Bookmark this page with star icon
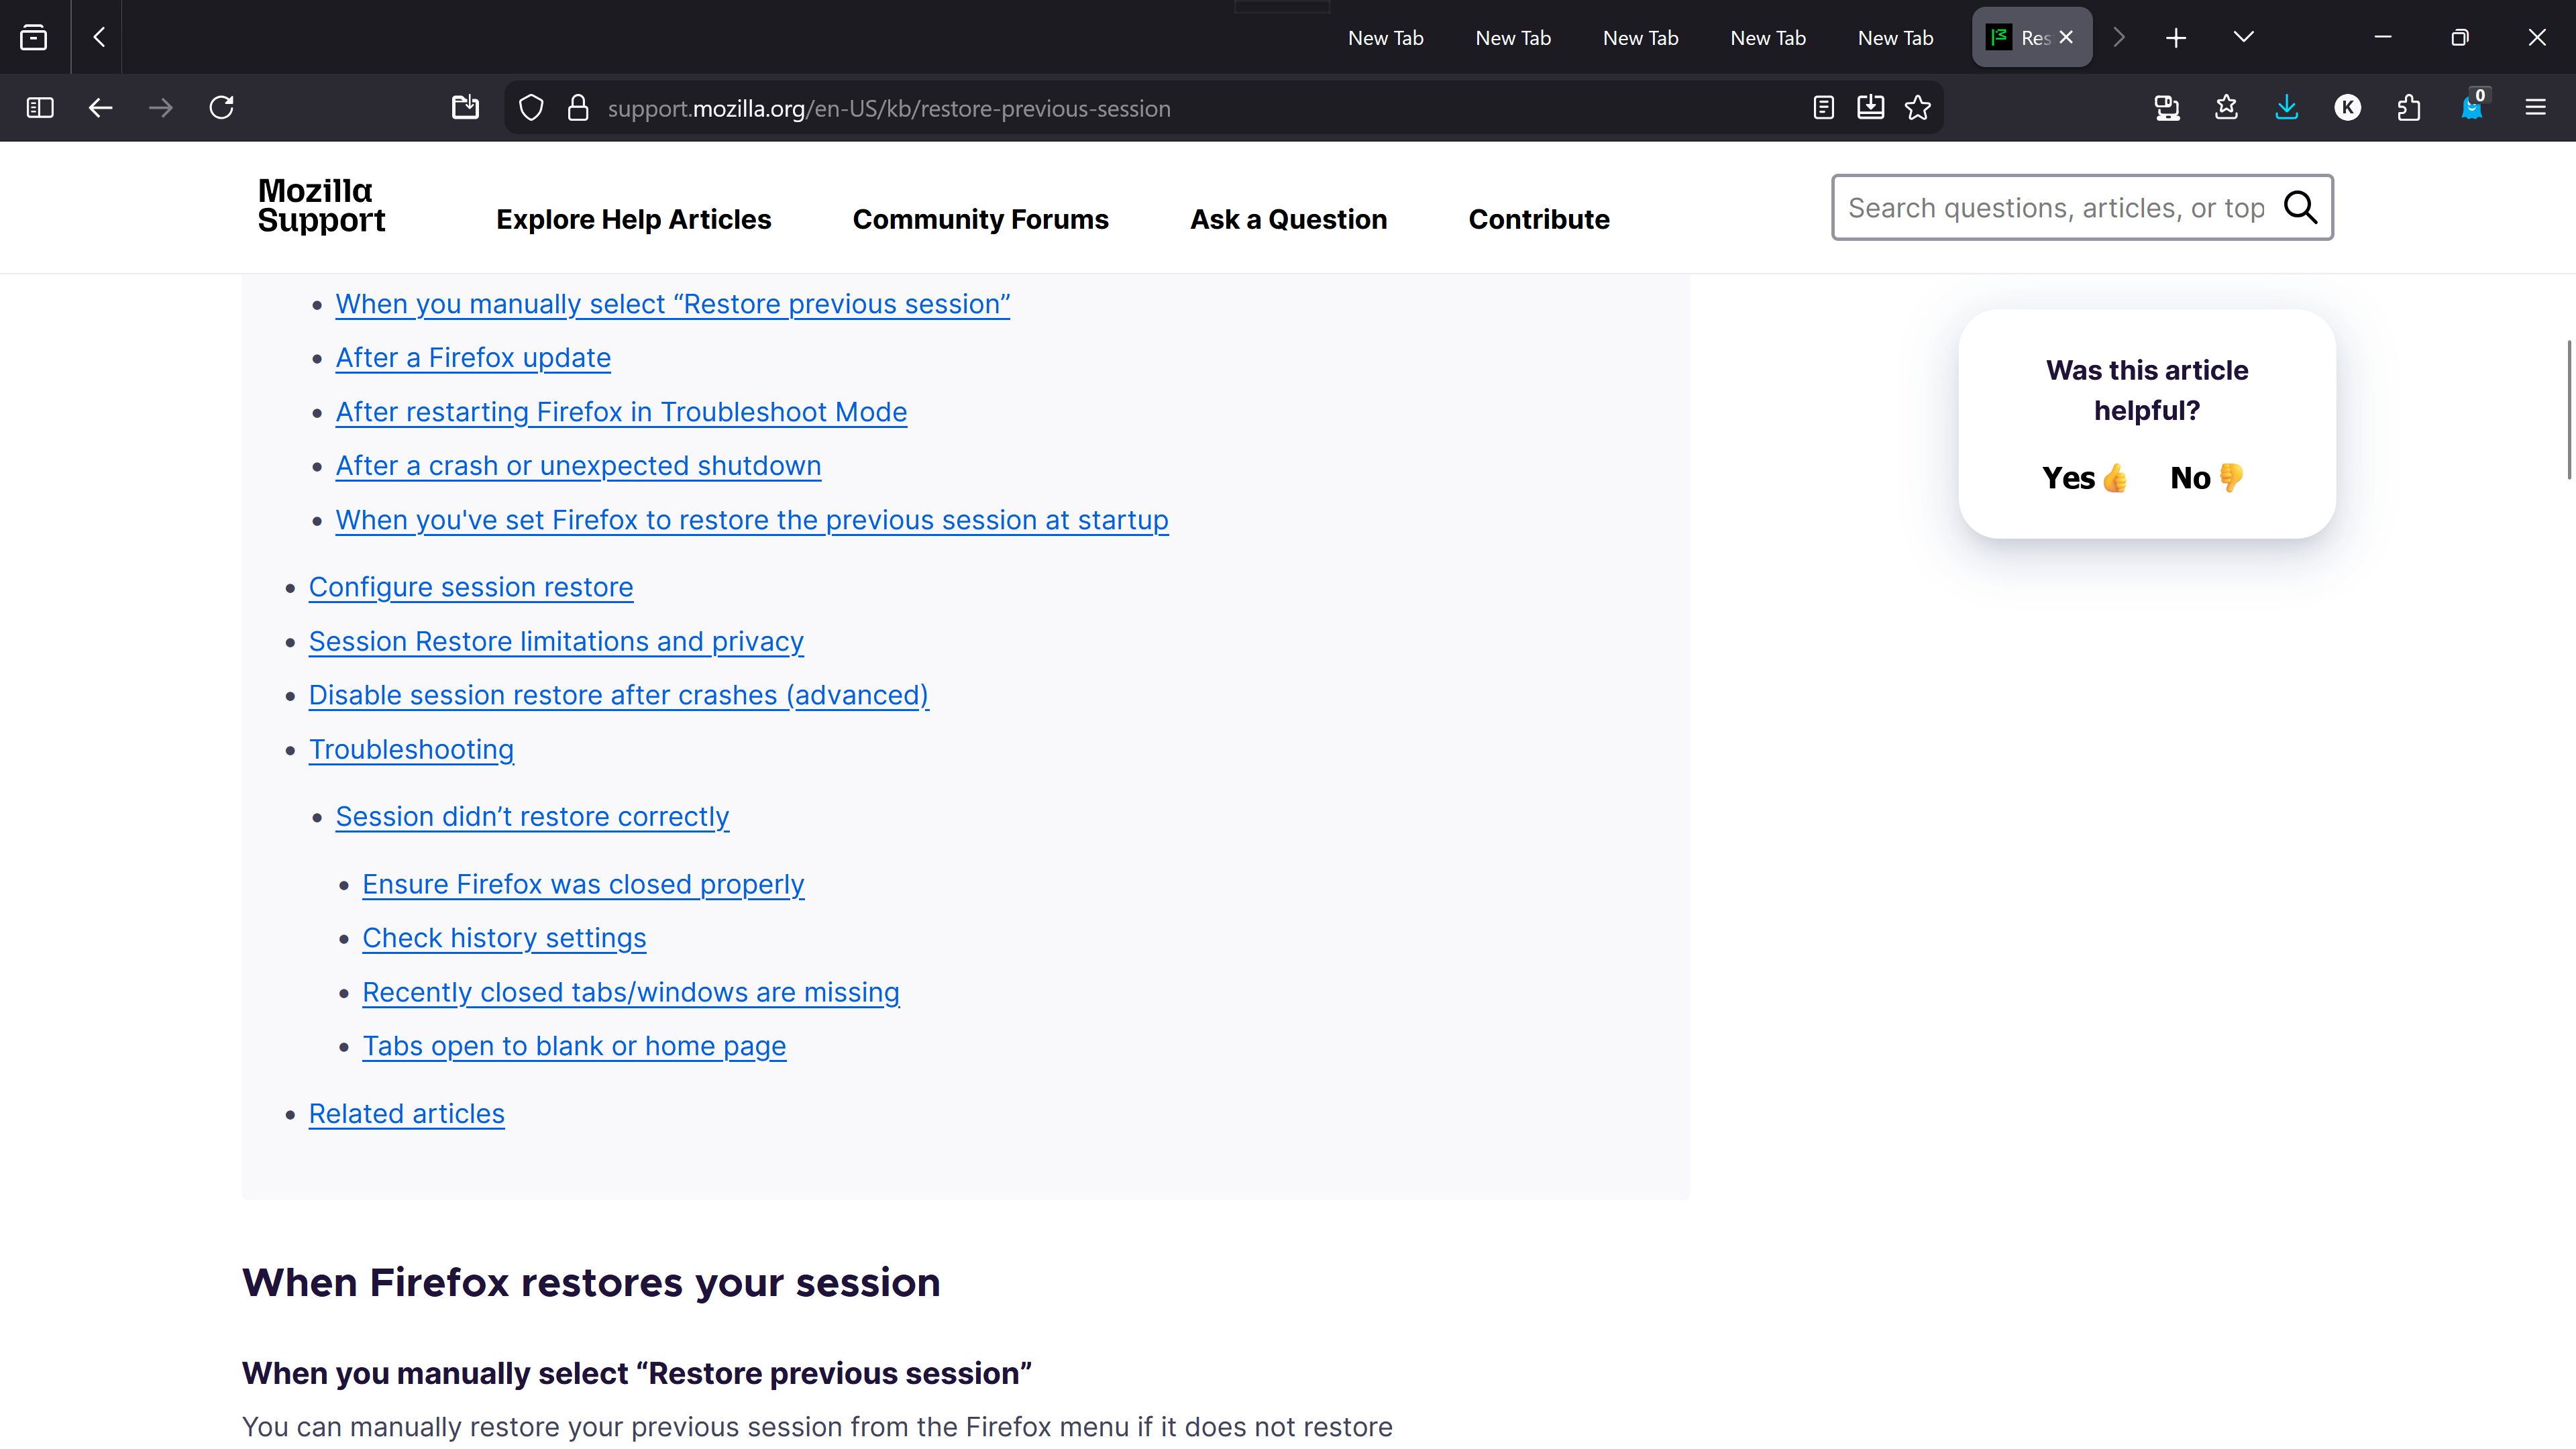The width and height of the screenshot is (2576, 1449). pyautogui.click(x=1917, y=108)
